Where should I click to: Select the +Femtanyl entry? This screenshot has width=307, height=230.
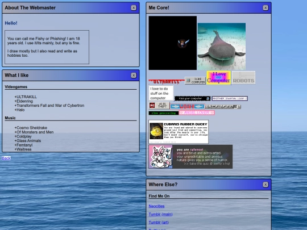[23, 145]
